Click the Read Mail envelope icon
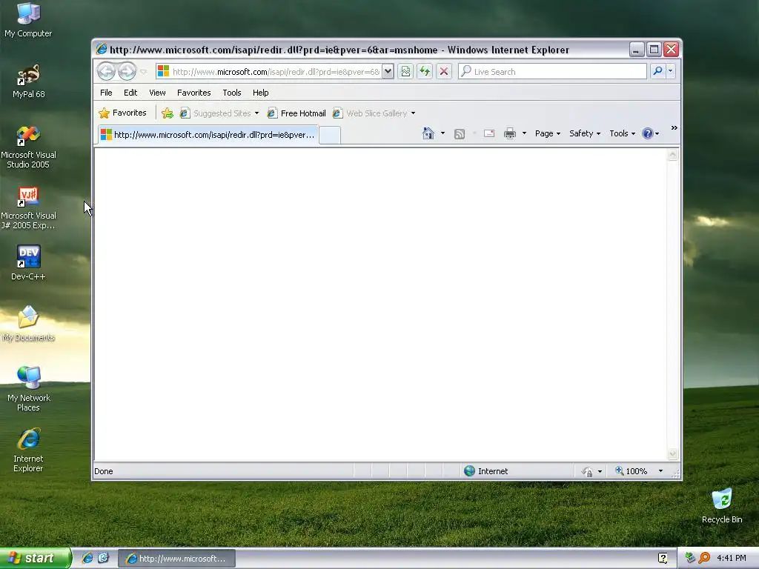The height and width of the screenshot is (569, 759). (489, 133)
